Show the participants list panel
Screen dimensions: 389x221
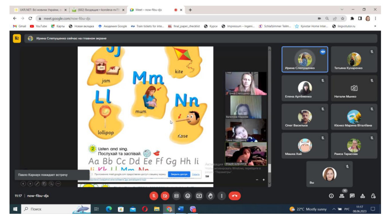pos(342,196)
